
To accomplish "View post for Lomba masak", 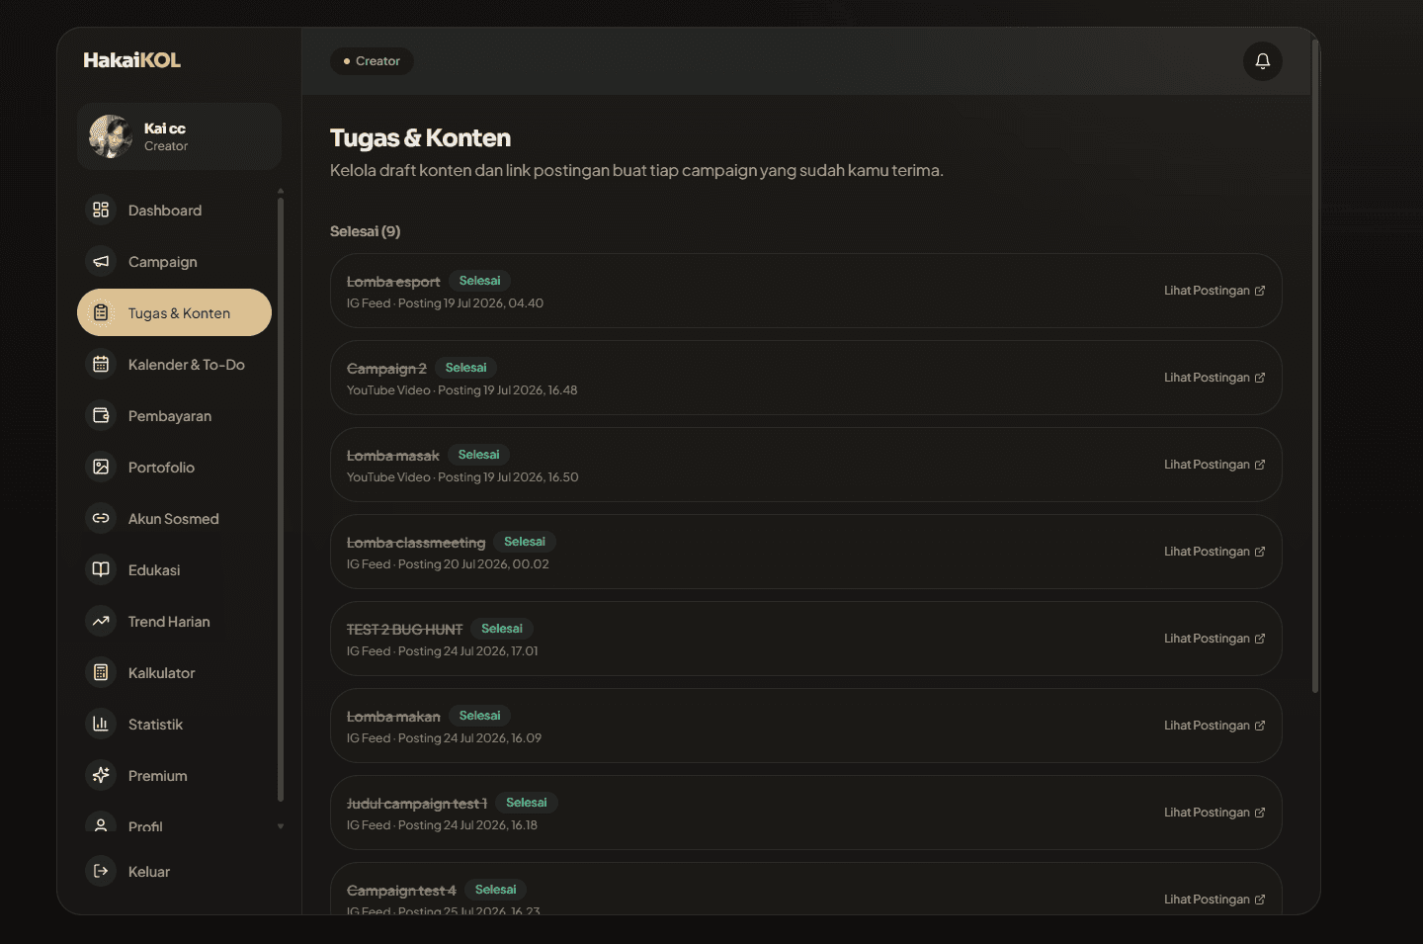I will pyautogui.click(x=1214, y=465).
